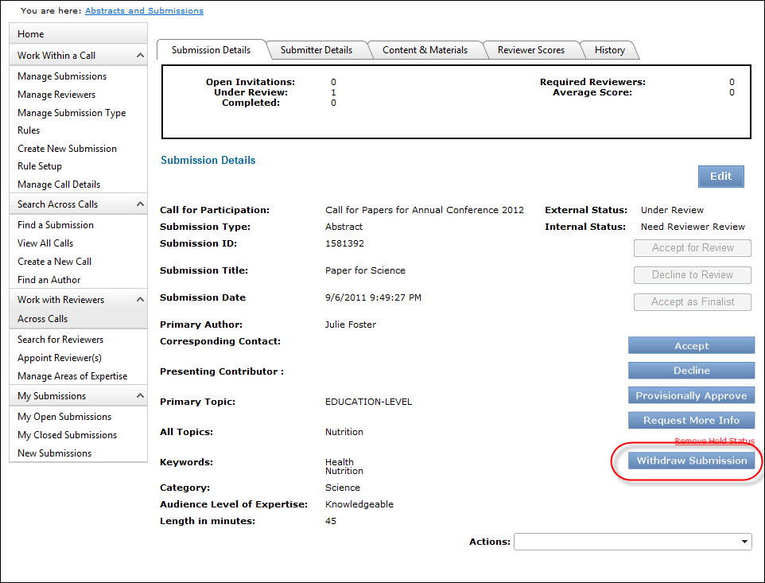Follow the Abstracts and Submissions breadcrumb link
The width and height of the screenshot is (765, 583).
[x=144, y=10]
